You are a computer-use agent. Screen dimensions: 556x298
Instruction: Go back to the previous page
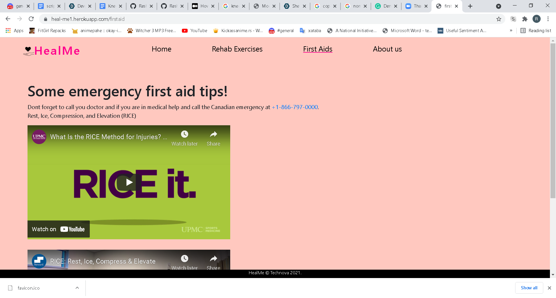[x=8, y=19]
